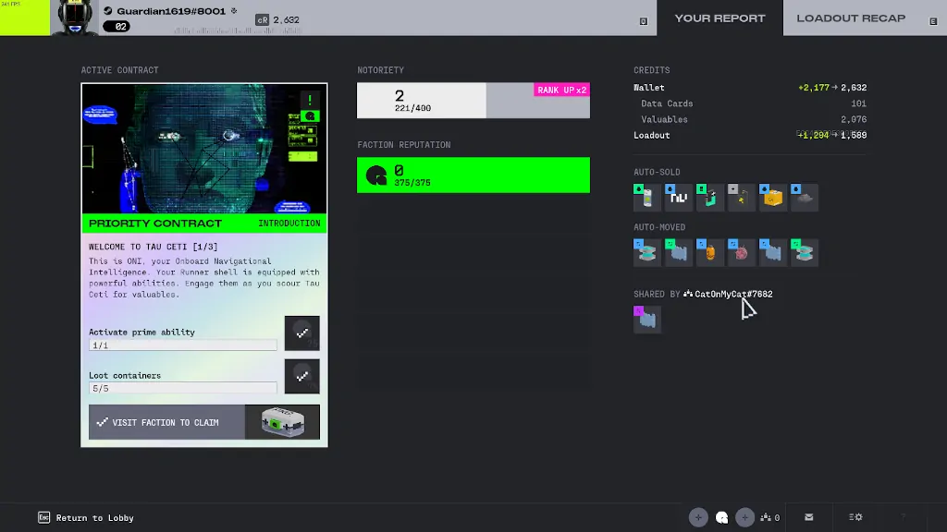
Task: Select the item shared by CatOnMyCat#7682
Action: click(x=647, y=320)
